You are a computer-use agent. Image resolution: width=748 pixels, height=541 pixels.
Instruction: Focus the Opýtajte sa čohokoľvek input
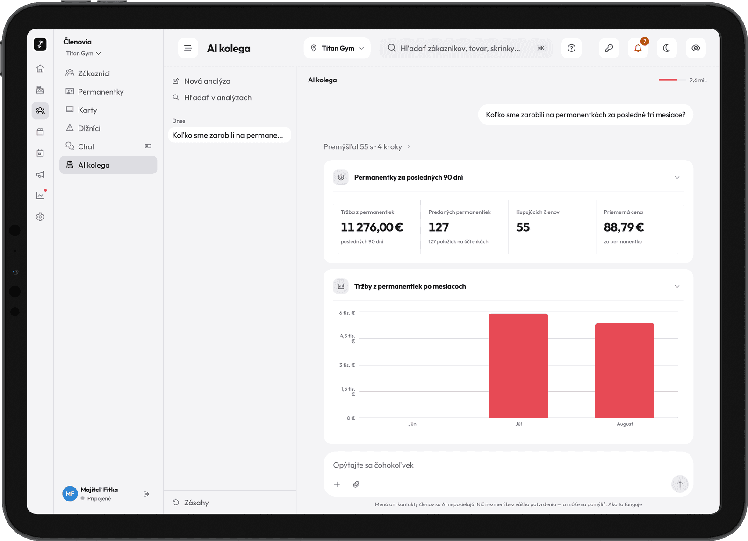coord(508,465)
